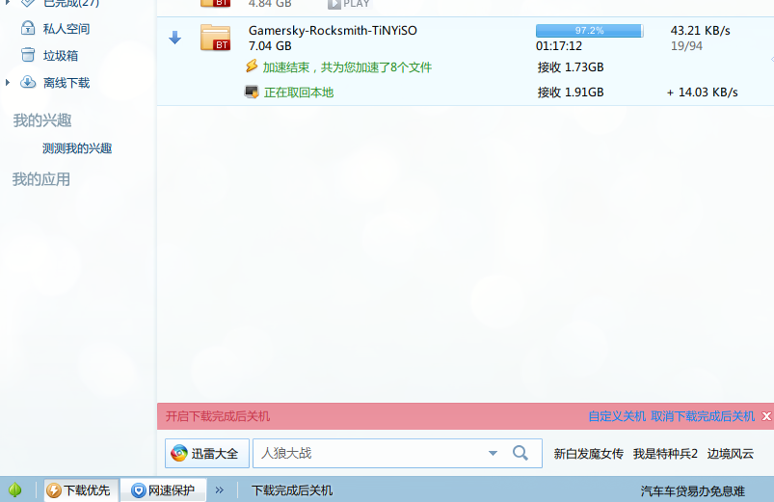The image size is (774, 502).
Task: Click the offline fetch computer icon
Action: (252, 92)
